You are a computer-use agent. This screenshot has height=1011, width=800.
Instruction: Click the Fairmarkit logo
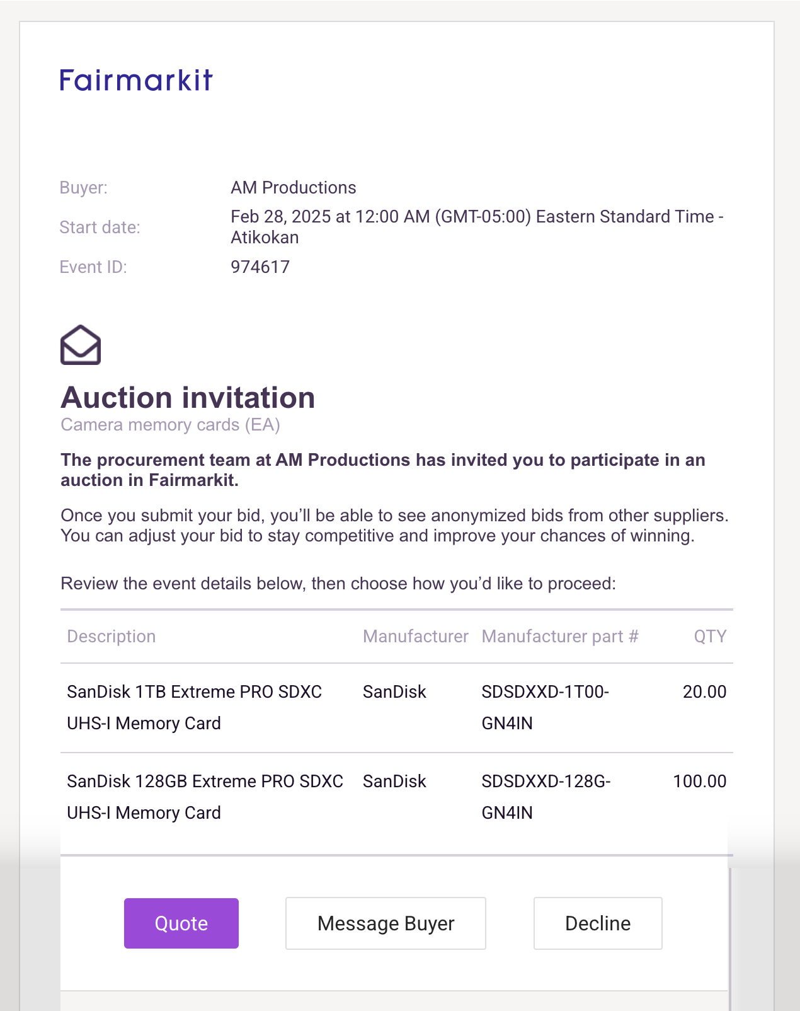136,81
